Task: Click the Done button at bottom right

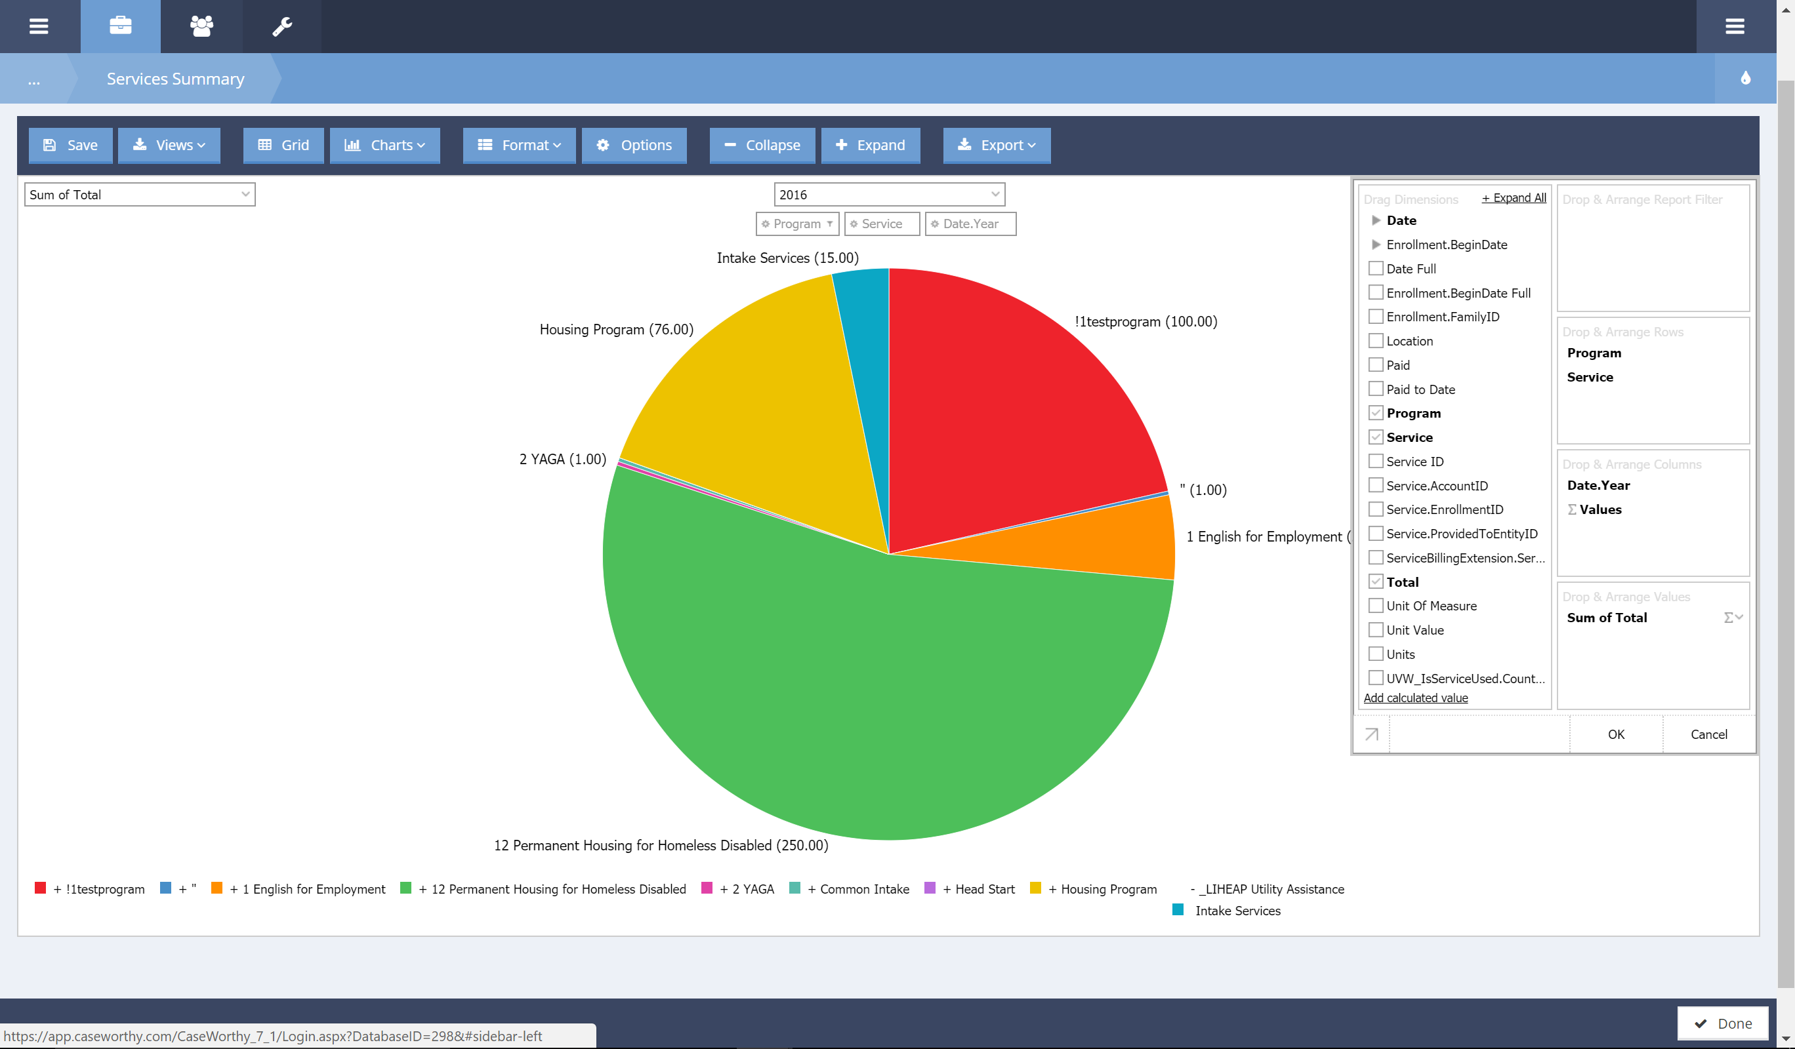Action: tap(1723, 1023)
